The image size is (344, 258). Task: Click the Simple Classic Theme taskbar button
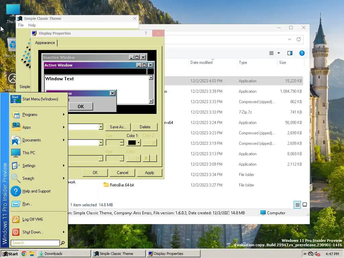click(119, 254)
